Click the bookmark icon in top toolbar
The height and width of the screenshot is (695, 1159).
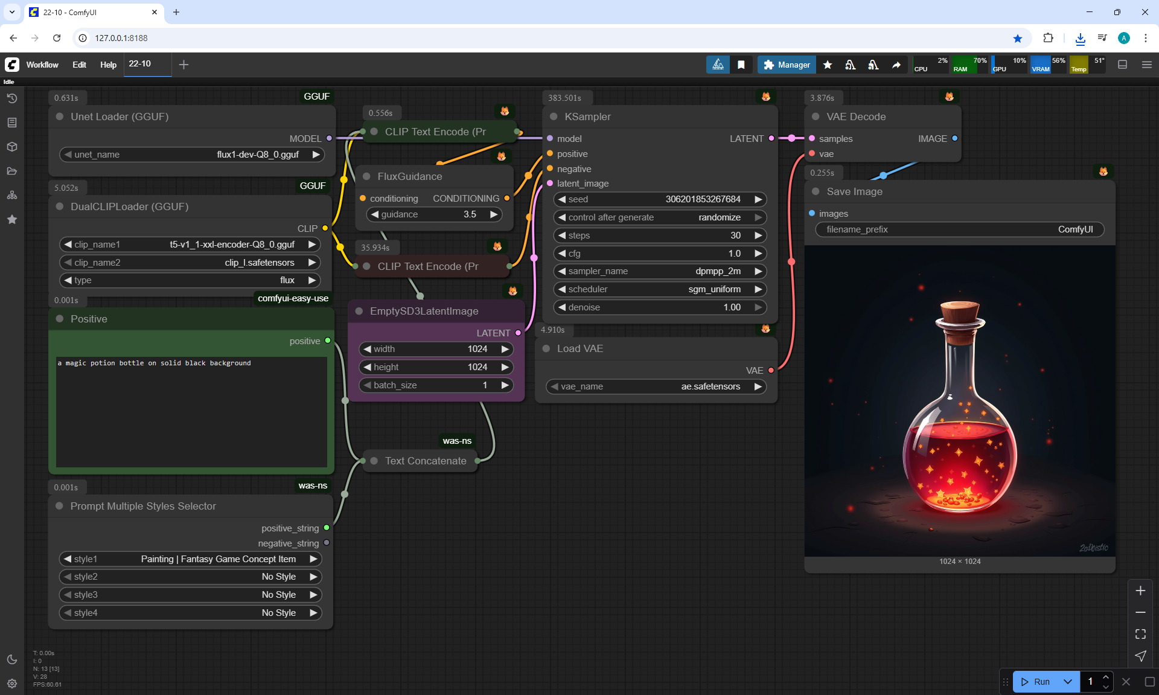point(741,65)
